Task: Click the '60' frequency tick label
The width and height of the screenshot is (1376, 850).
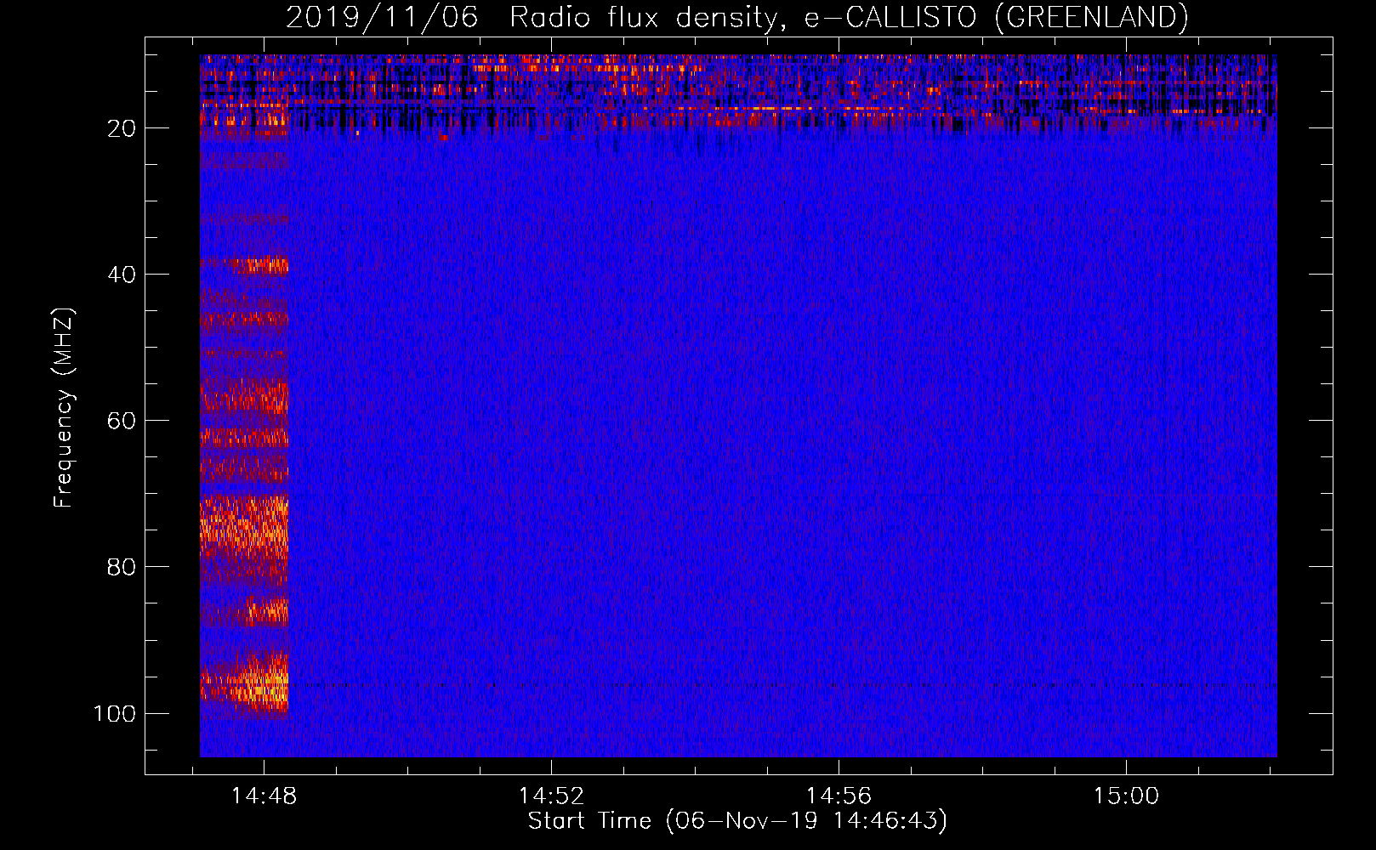Action: click(121, 421)
